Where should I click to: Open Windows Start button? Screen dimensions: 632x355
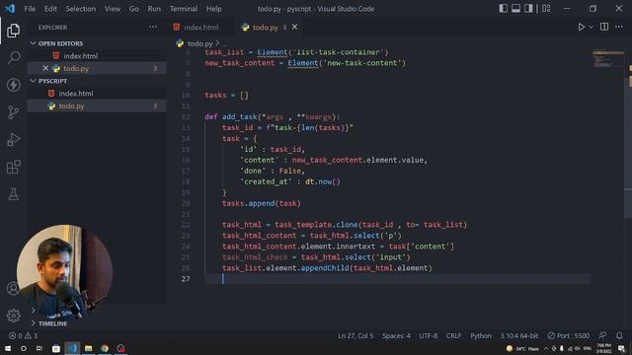click(7, 348)
